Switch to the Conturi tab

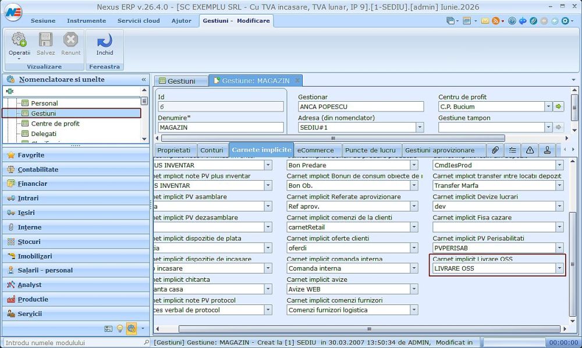212,150
